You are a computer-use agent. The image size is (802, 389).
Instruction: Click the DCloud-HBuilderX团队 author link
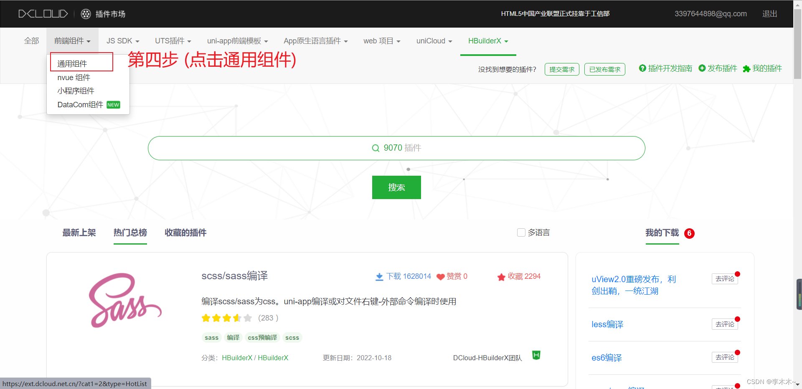pos(487,358)
